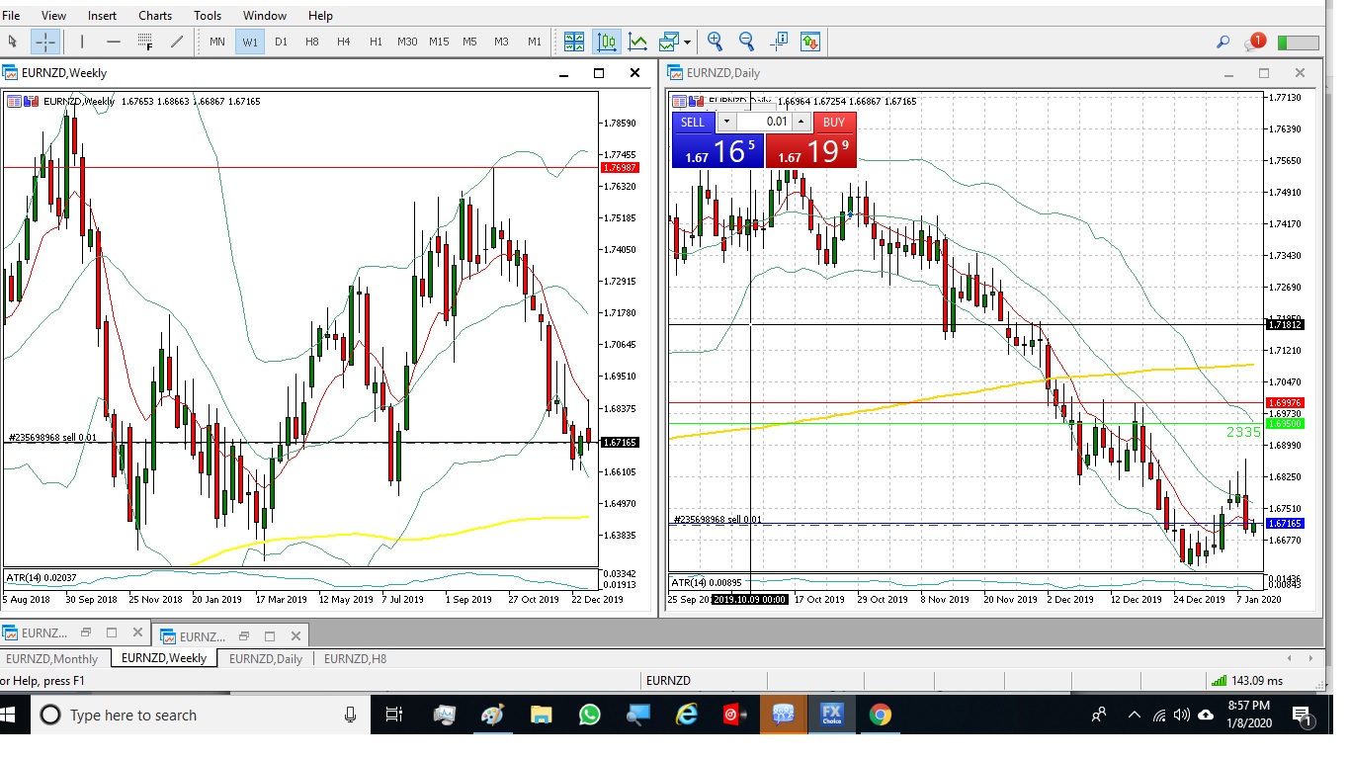The image size is (1350, 759).
Task: Toggle the W1 weekly timeframe
Action: [x=250, y=42]
